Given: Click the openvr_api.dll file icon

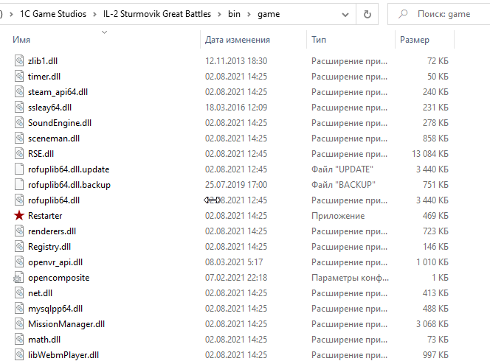Looking at the screenshot, I should [x=19, y=262].
